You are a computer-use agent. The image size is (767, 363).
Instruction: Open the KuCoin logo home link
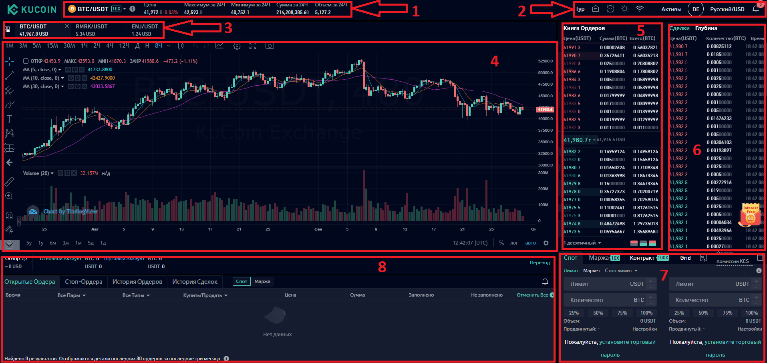click(32, 9)
